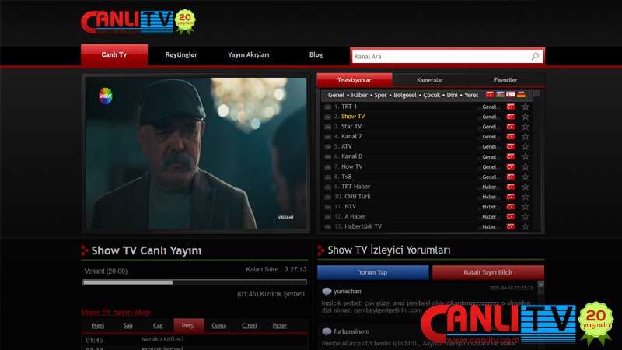Click the Veliaht program progress bar

[x=194, y=282]
